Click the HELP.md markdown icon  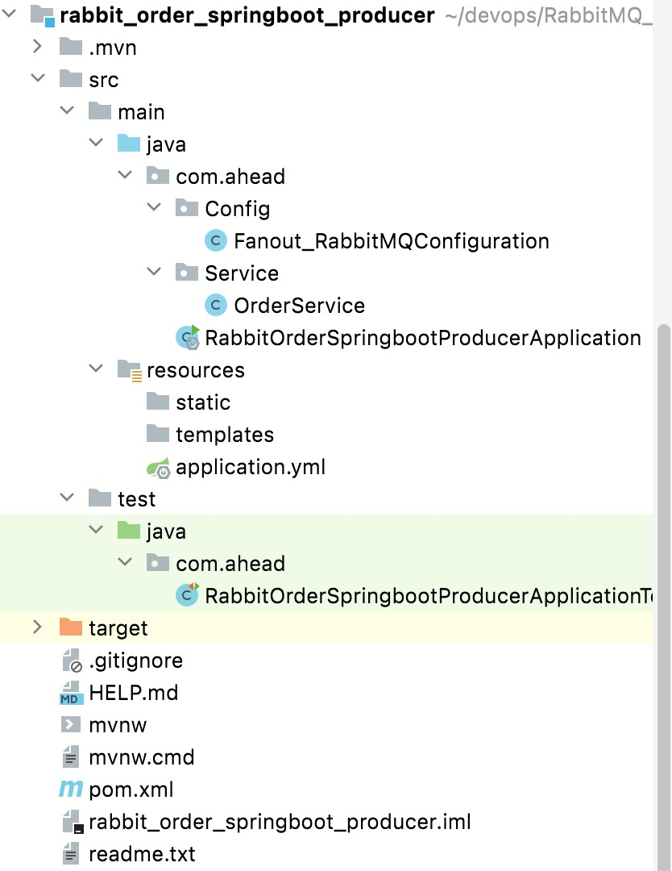coord(71,693)
